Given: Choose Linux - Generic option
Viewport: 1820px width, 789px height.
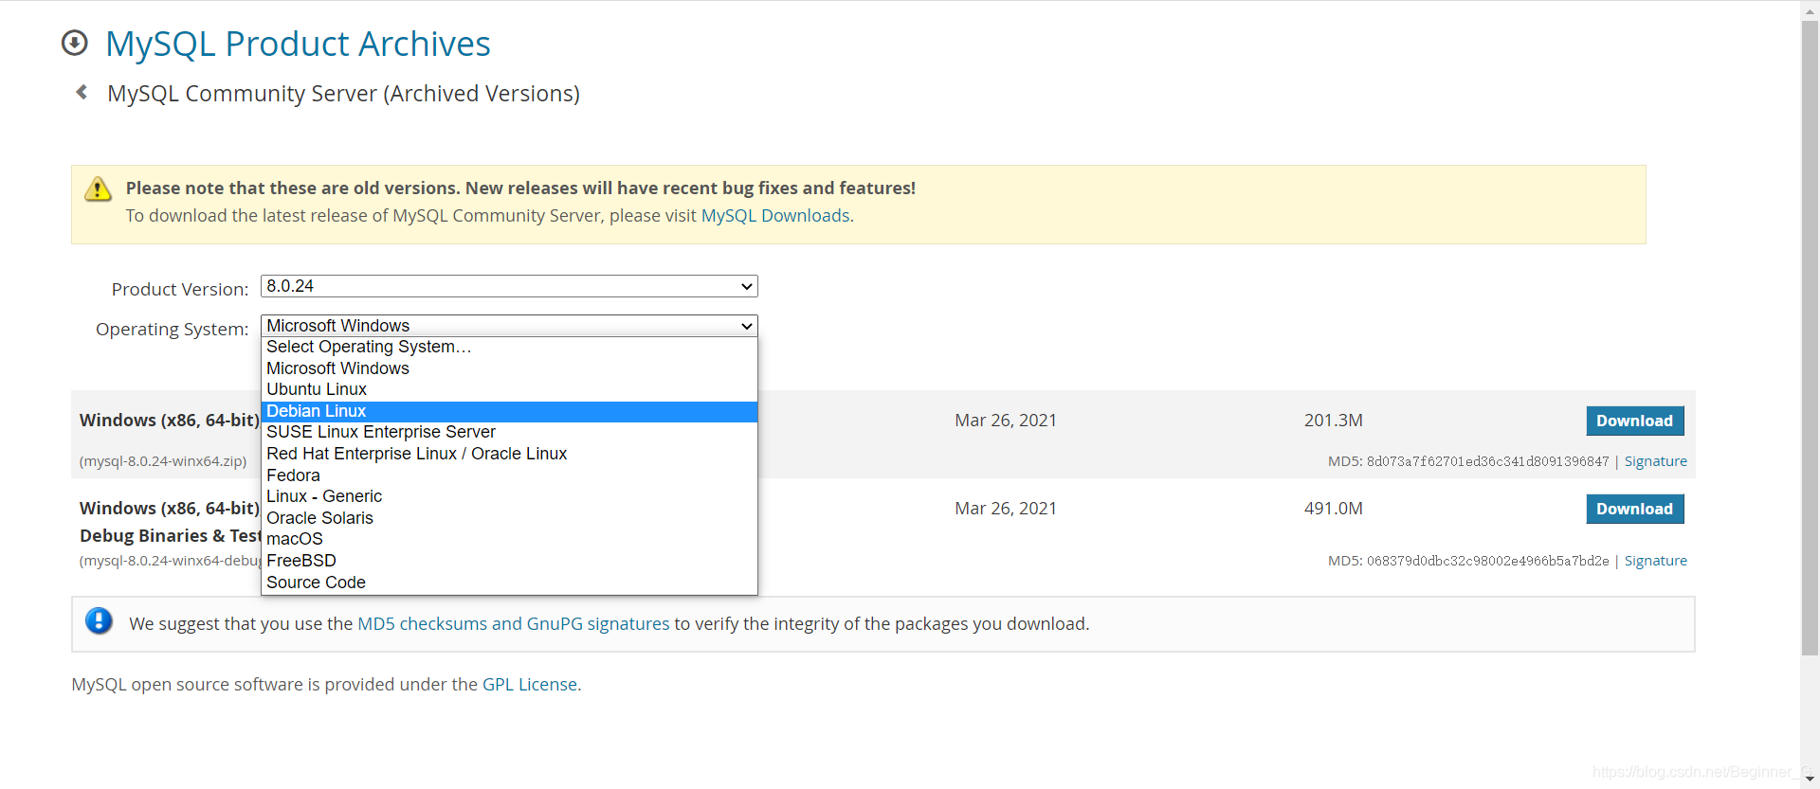Looking at the screenshot, I should (x=509, y=496).
